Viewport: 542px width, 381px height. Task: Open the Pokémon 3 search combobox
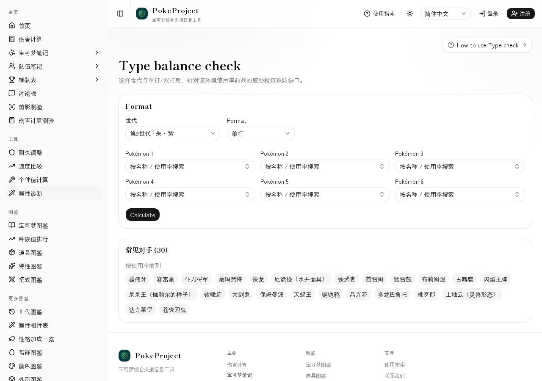point(460,166)
